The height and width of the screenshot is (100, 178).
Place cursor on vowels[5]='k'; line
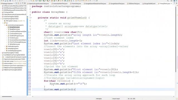point(54,64)
